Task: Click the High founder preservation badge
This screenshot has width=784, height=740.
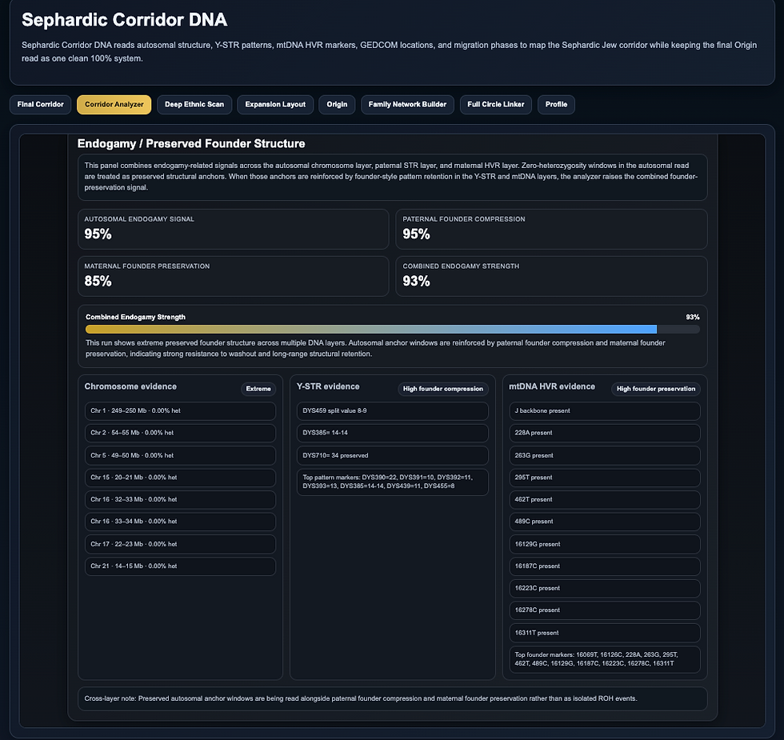Action: coord(656,389)
